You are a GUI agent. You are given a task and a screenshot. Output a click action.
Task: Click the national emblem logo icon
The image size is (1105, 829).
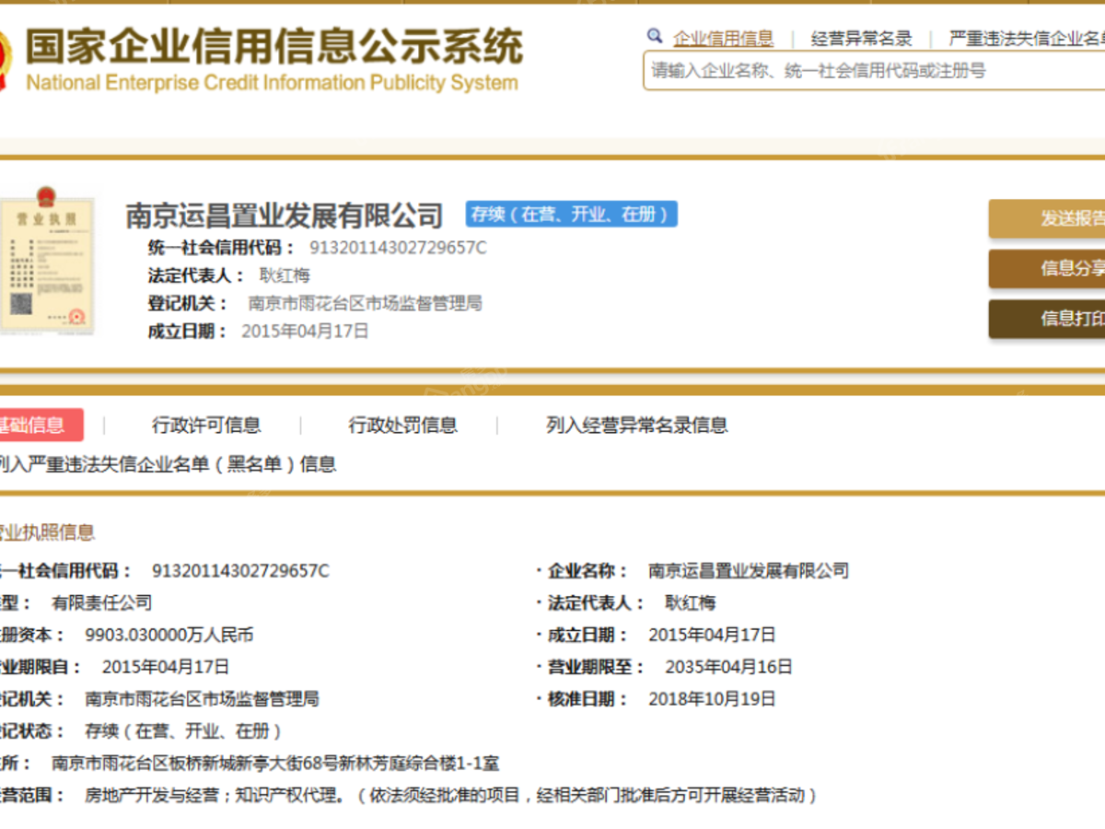point(5,62)
